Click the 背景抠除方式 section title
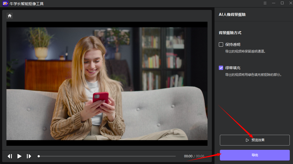The width and height of the screenshot is (293, 164). tap(230, 33)
